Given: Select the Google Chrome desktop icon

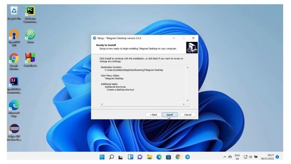Looking at the screenshot, I should 14,61.
